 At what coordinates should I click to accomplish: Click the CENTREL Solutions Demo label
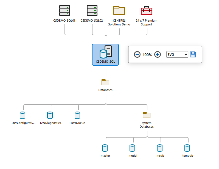point(119,22)
